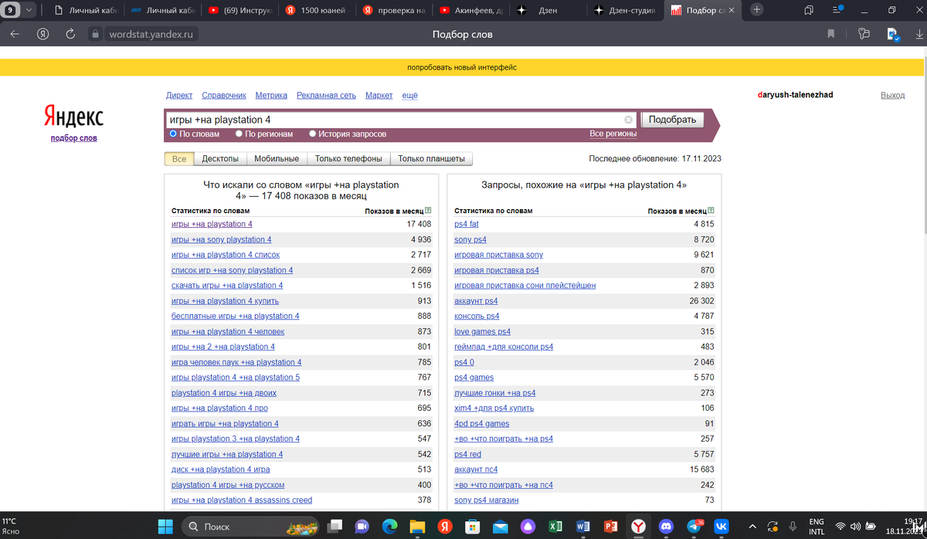
Task: Open volume control in system tray
Action: click(x=855, y=527)
